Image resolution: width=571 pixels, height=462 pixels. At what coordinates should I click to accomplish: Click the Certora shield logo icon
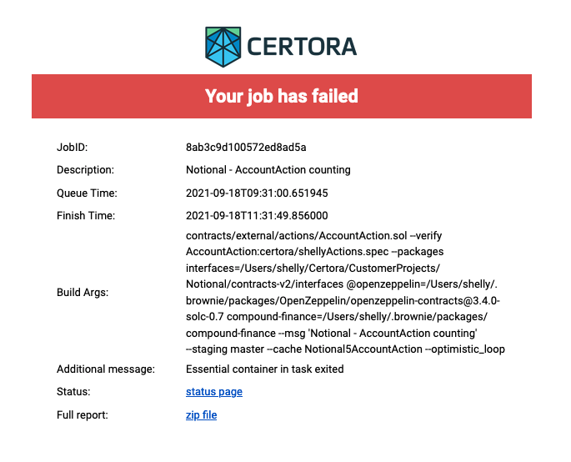(x=225, y=46)
